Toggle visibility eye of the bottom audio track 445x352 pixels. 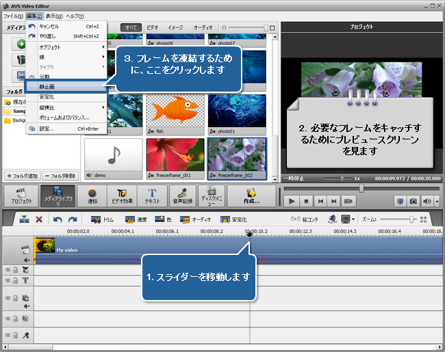[8, 336]
